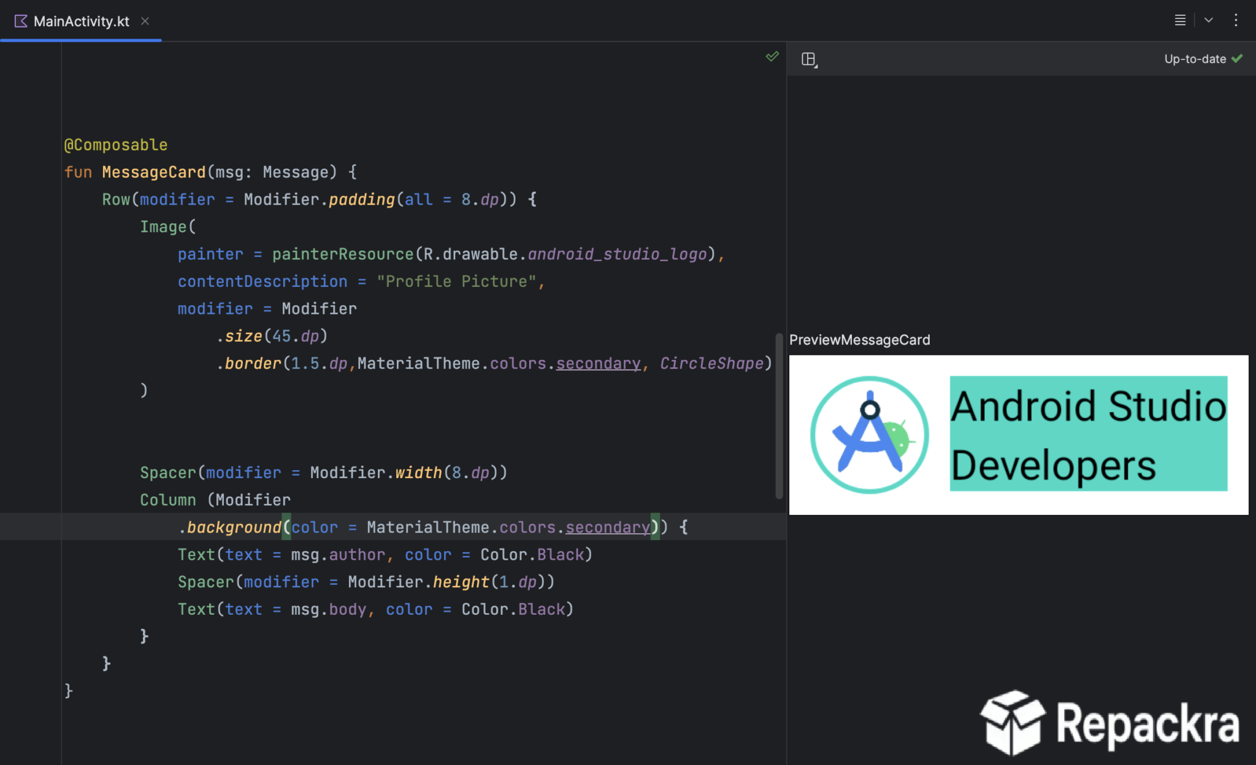Click the editor vertical scrollbar

779,416
